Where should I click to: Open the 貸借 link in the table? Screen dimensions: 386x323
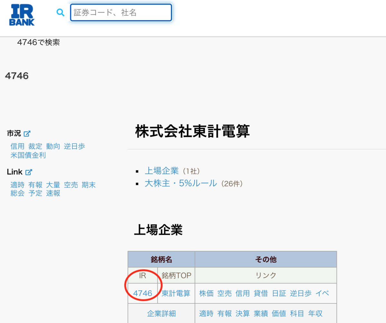pos(261,293)
